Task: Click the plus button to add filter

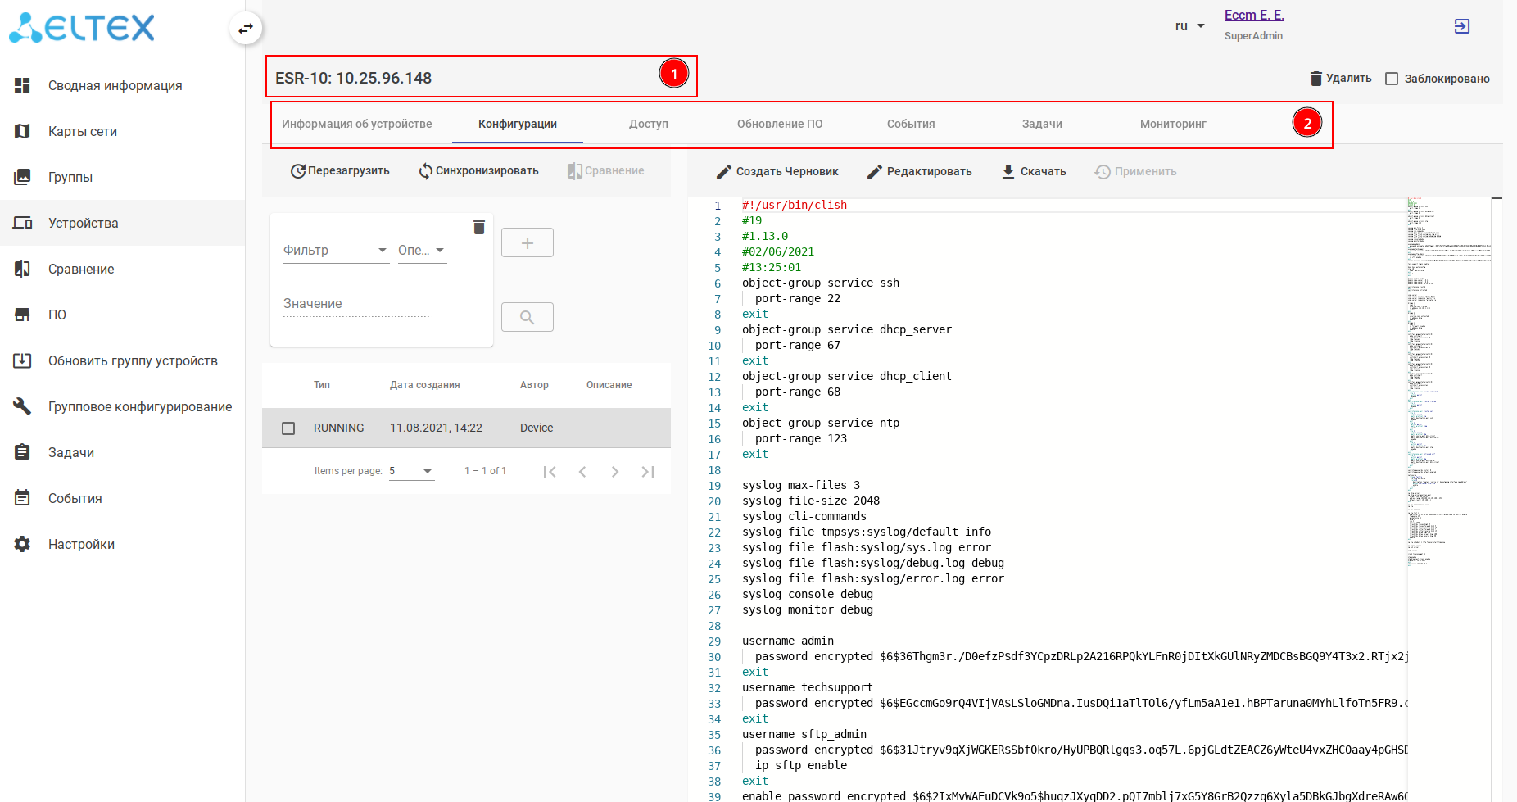Action: tap(527, 242)
